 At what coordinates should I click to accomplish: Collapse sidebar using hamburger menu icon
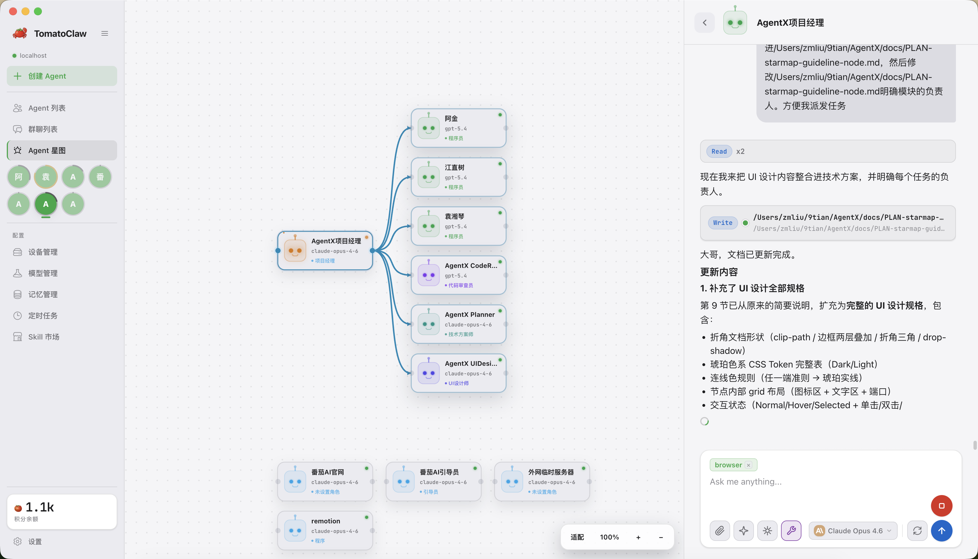104,33
